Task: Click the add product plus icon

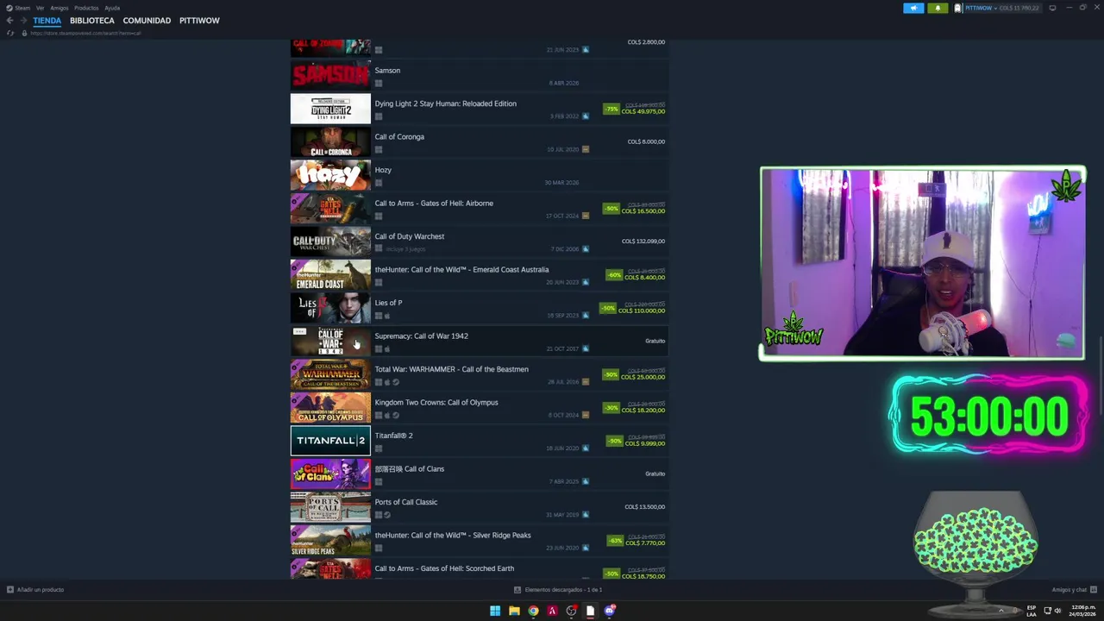Action: click(x=10, y=590)
